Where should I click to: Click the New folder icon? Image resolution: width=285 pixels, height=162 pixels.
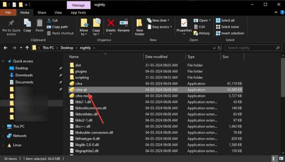pyautogui.click(x=139, y=23)
